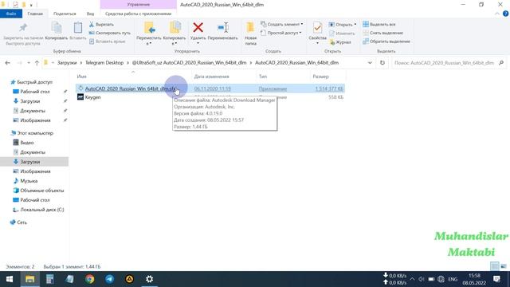The height and width of the screenshot is (287, 510).
Task: Click the Управление contextual tab header
Action: click(139, 5)
